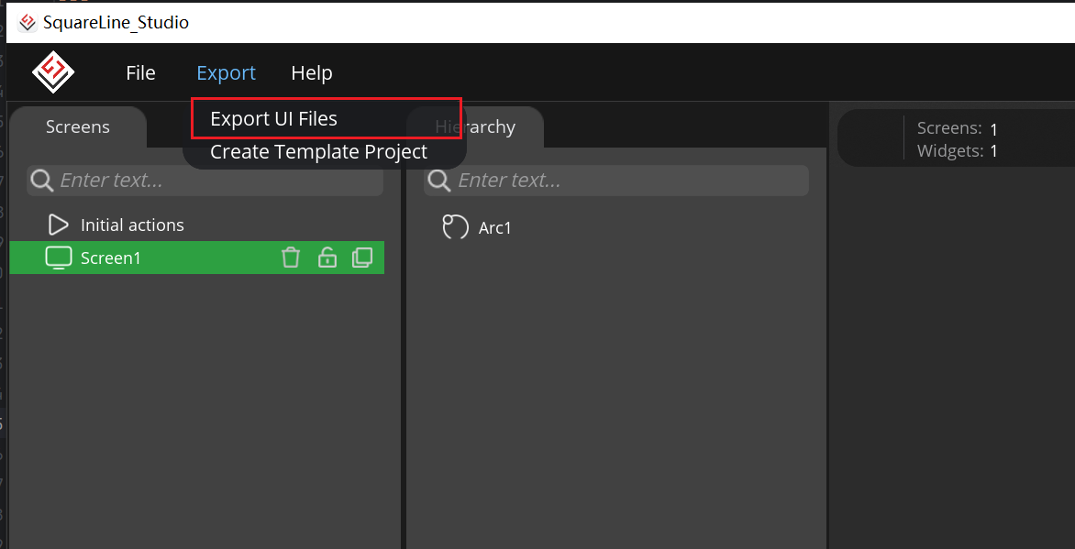Click the SquareLine logo beside File menu
Image resolution: width=1075 pixels, height=549 pixels.
click(x=53, y=72)
